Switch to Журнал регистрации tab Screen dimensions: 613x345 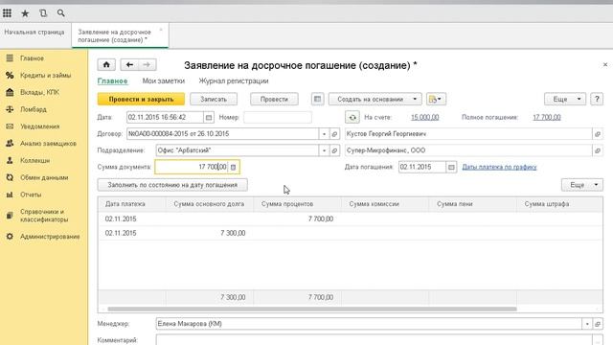tap(234, 80)
